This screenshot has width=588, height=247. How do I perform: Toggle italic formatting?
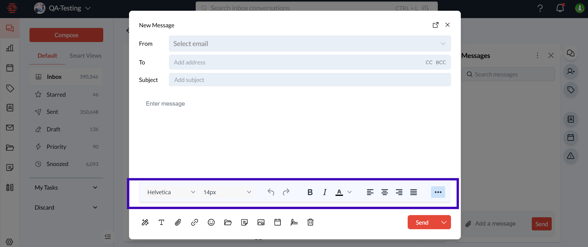point(325,192)
